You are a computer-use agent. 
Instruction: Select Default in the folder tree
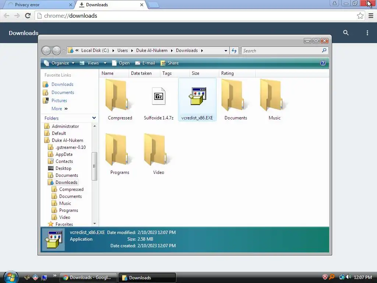(59, 133)
